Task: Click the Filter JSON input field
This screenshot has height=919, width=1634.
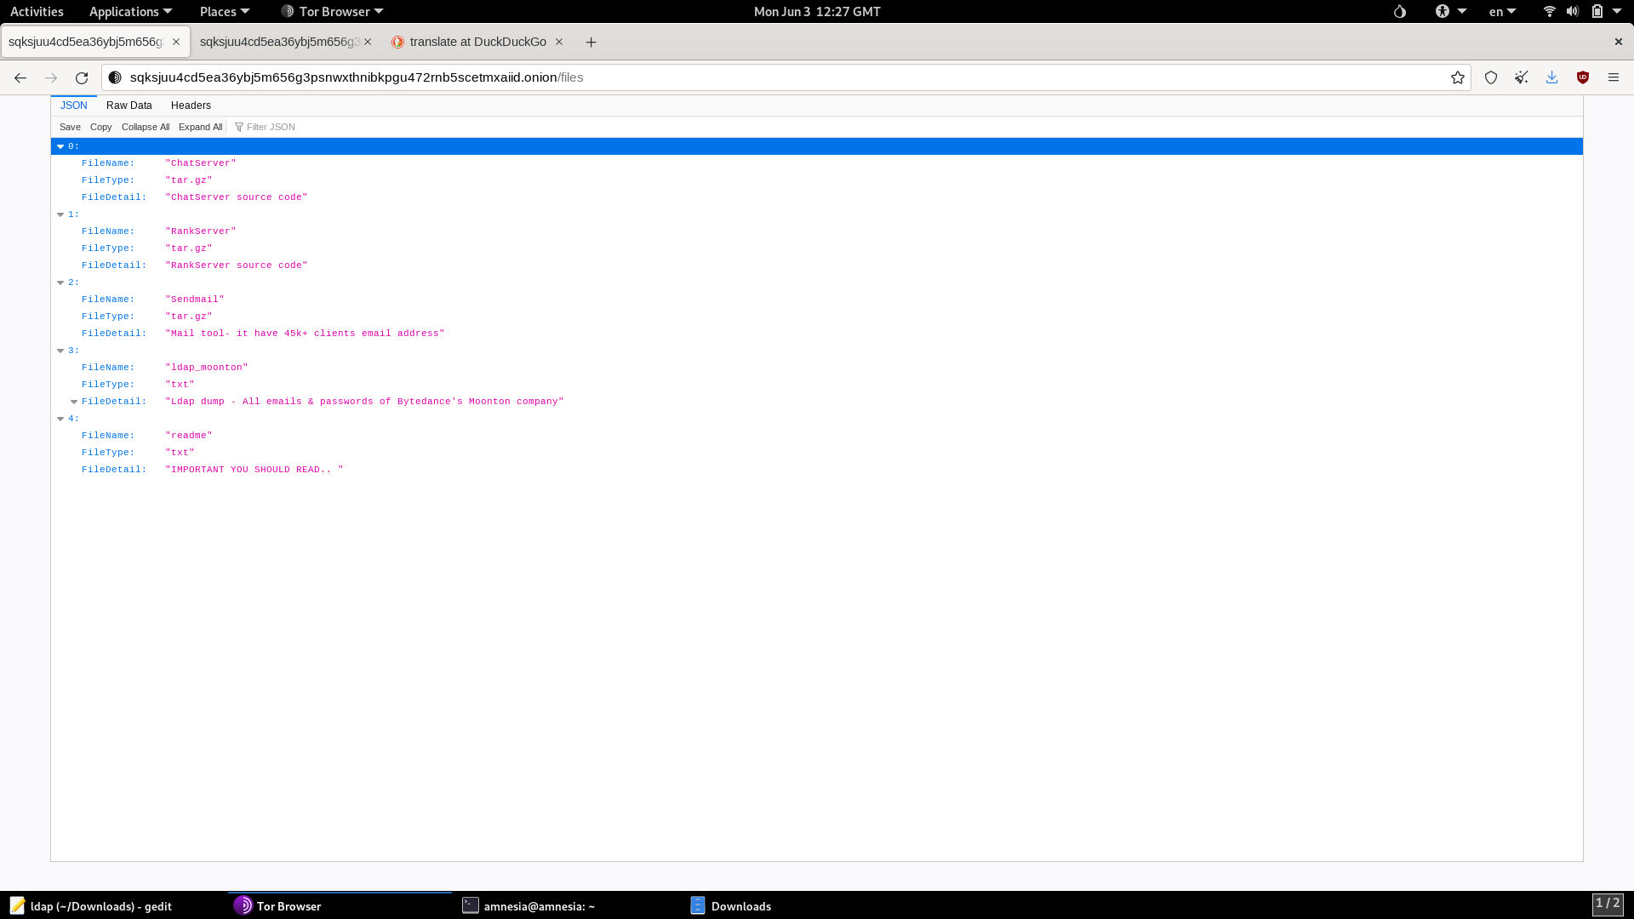Action: tap(340, 127)
